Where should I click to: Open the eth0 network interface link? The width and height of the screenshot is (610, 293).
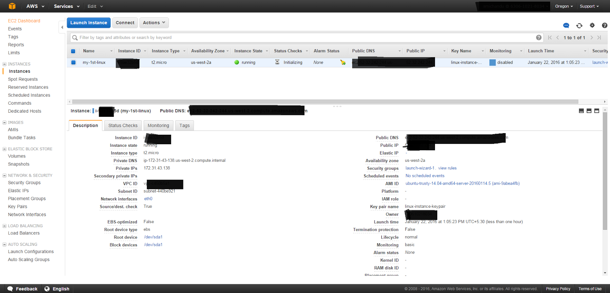pos(148,199)
